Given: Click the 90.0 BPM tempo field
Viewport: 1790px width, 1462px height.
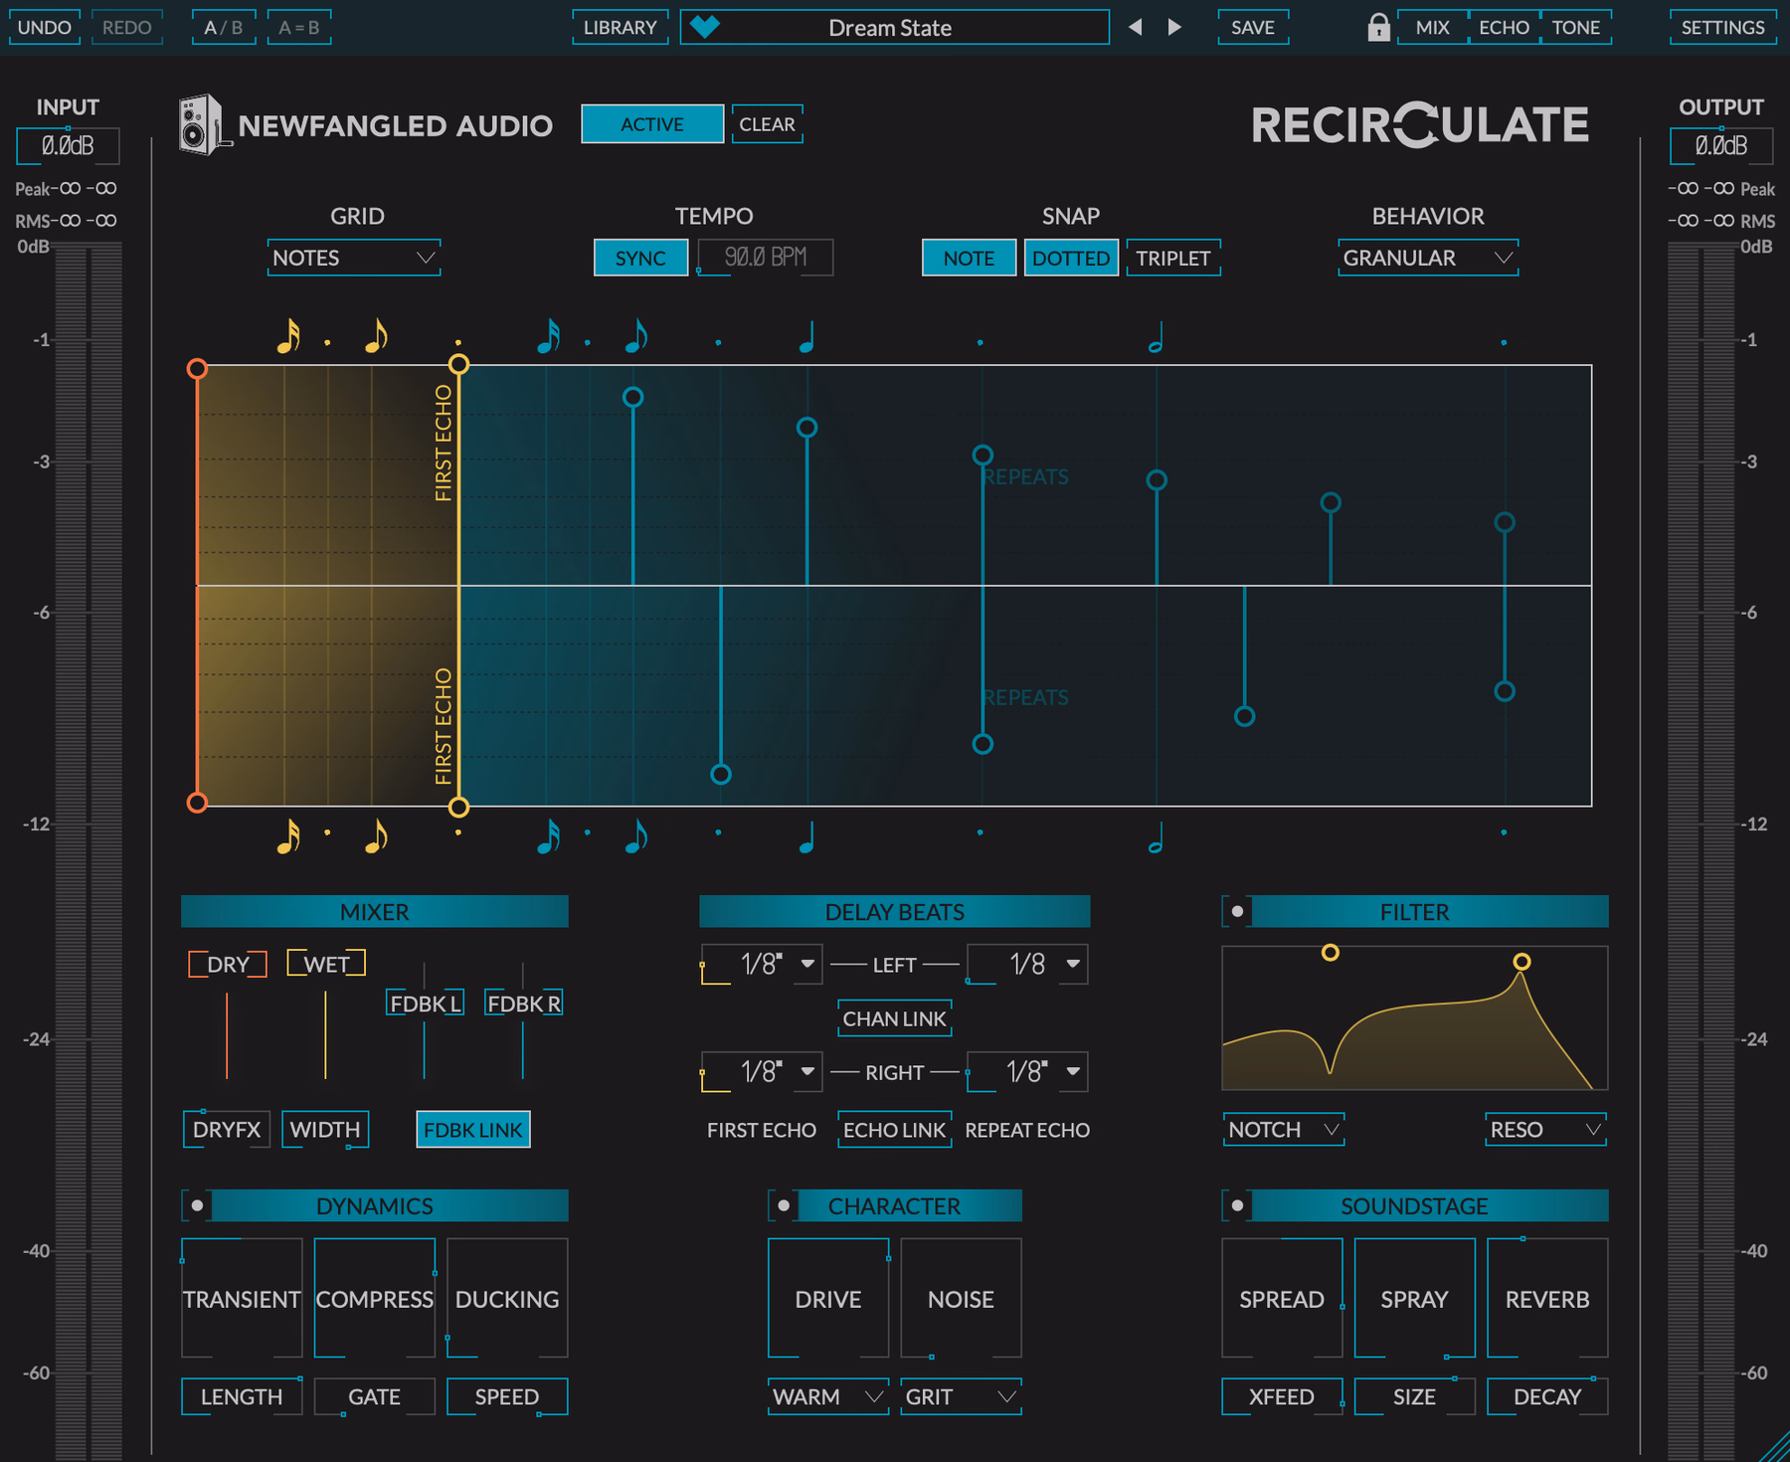Looking at the screenshot, I should pyautogui.click(x=765, y=258).
